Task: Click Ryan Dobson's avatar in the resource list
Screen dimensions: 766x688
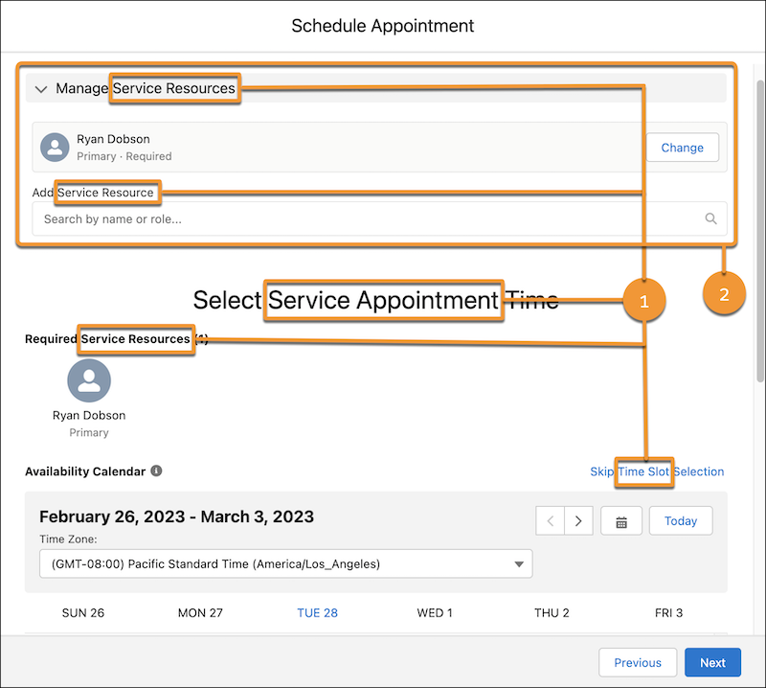Action: pyautogui.click(x=55, y=147)
